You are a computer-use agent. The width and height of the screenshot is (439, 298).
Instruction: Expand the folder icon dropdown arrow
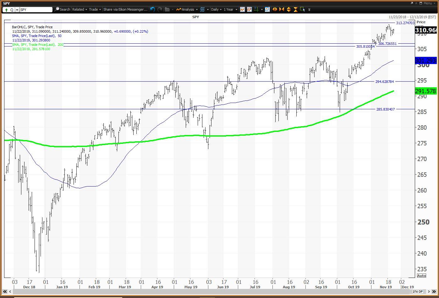point(173,10)
